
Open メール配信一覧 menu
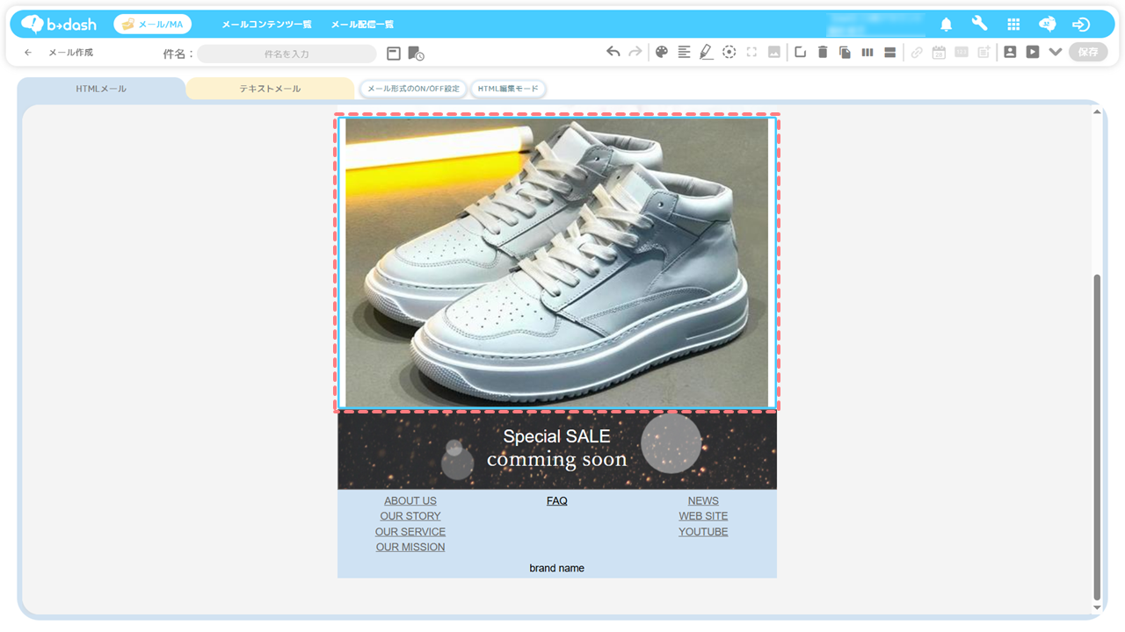pos(362,25)
